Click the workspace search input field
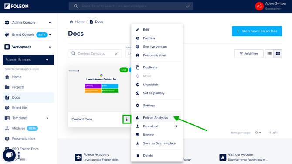292x164 pixels. (131, 6)
